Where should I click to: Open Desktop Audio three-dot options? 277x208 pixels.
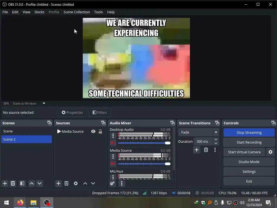[113, 136]
